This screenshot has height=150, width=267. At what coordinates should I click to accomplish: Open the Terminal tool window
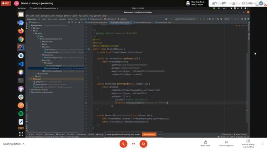pyautogui.click(x=60, y=134)
